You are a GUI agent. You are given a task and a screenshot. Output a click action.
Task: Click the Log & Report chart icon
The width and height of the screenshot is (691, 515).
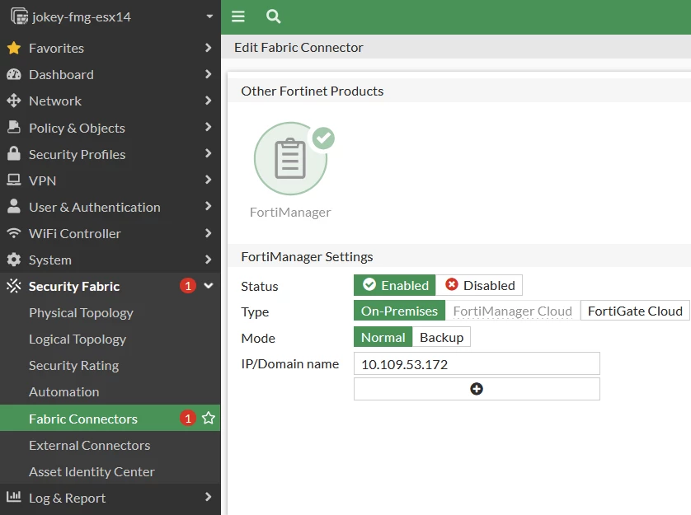click(14, 497)
